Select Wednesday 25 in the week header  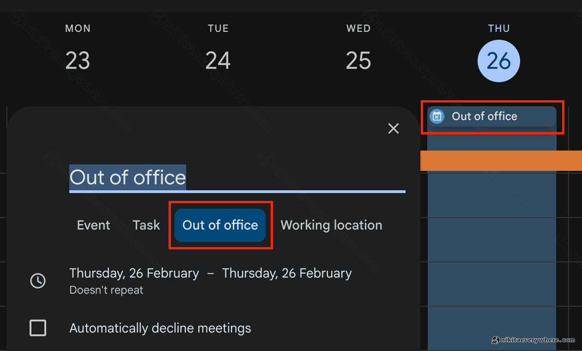358,61
